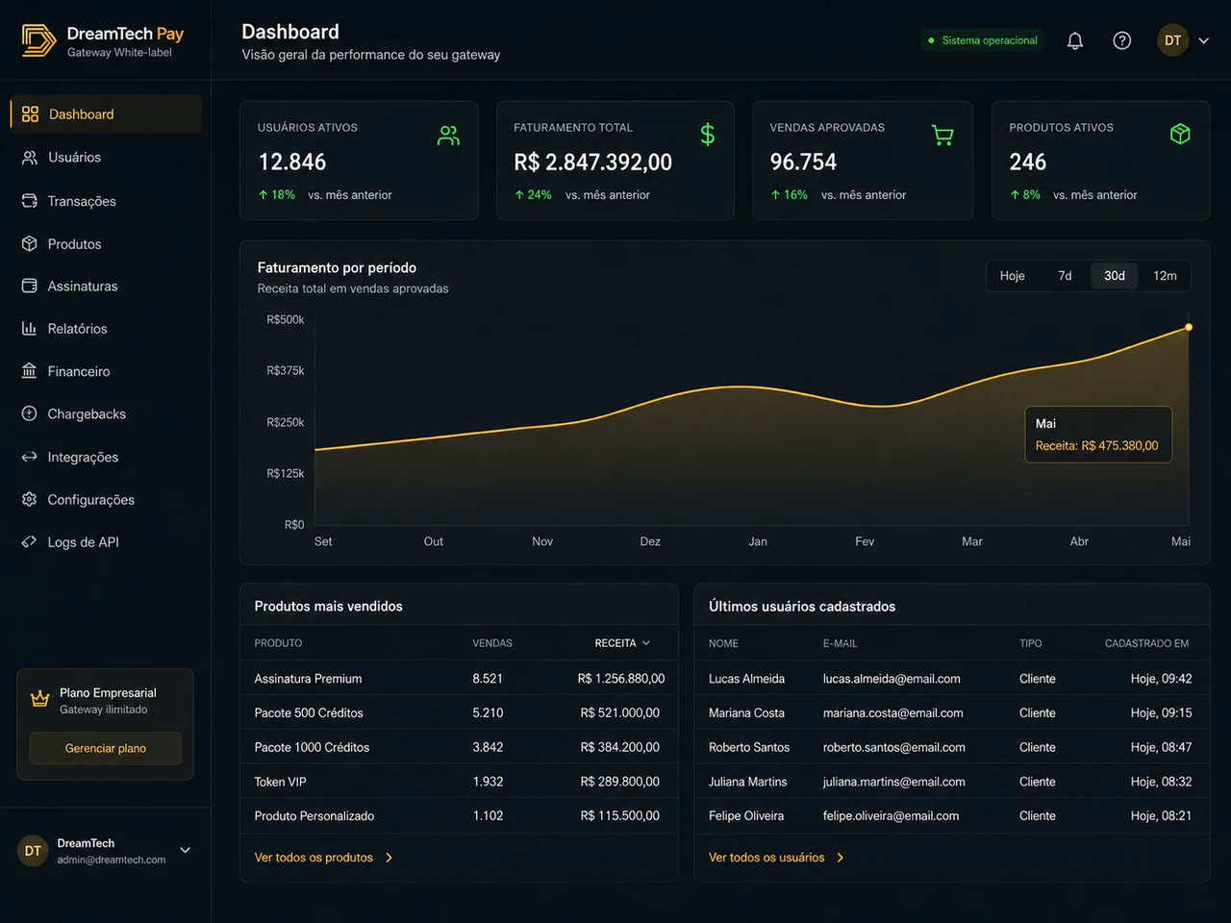The image size is (1231, 923).
Task: Click the Gerenciar plano button
Action: pyautogui.click(x=106, y=748)
